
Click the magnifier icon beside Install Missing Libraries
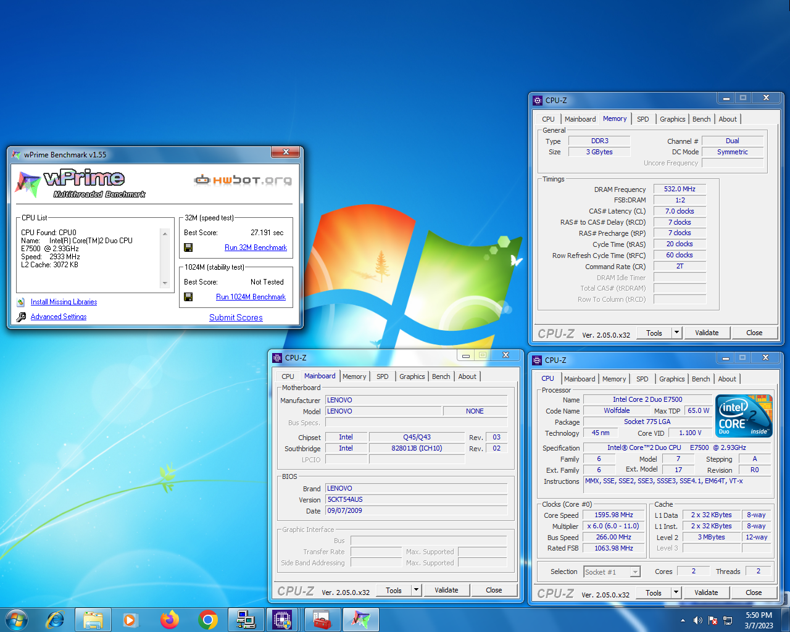point(20,302)
